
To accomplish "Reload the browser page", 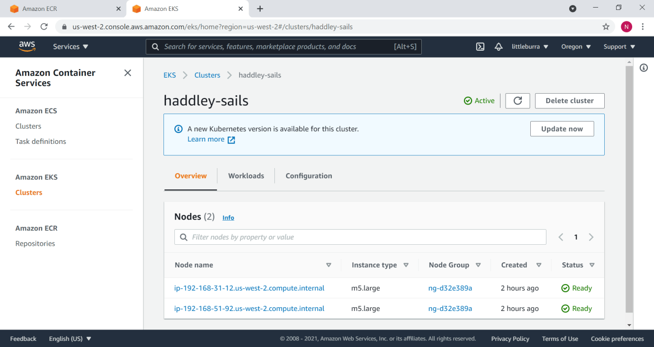I will click(x=44, y=27).
